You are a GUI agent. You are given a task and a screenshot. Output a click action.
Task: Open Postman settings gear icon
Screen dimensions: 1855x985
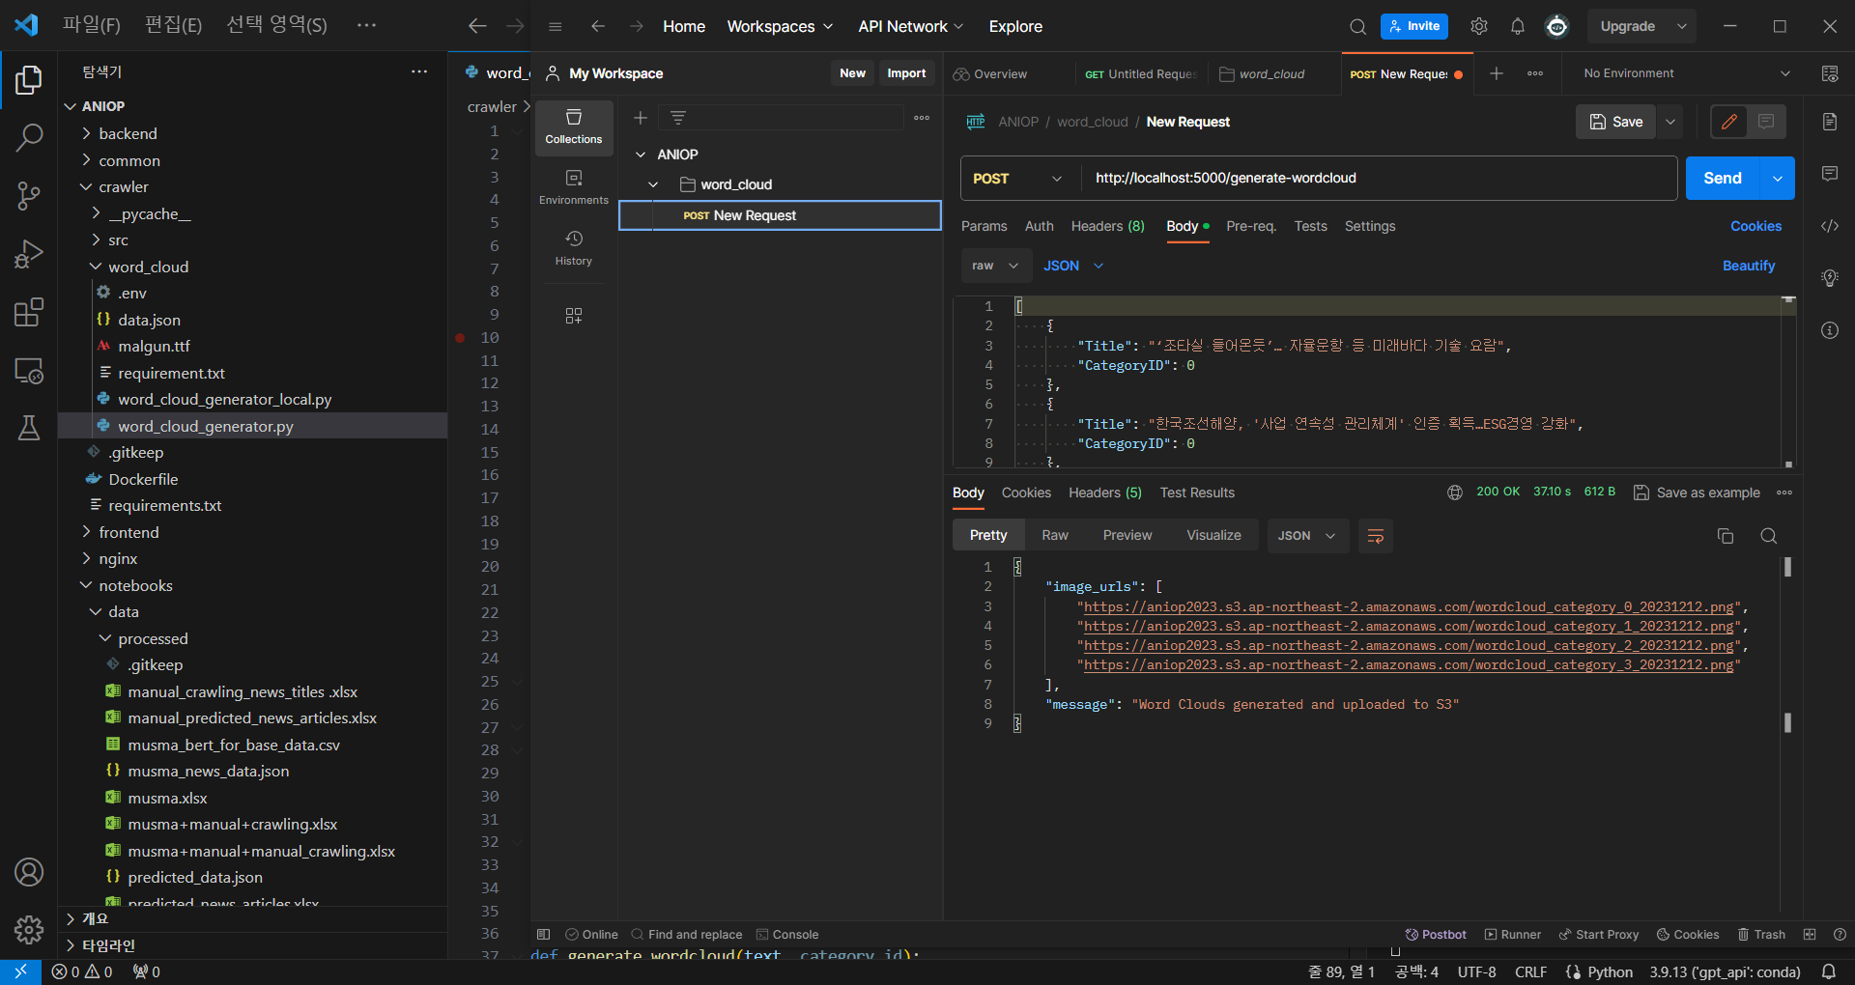point(1479,27)
